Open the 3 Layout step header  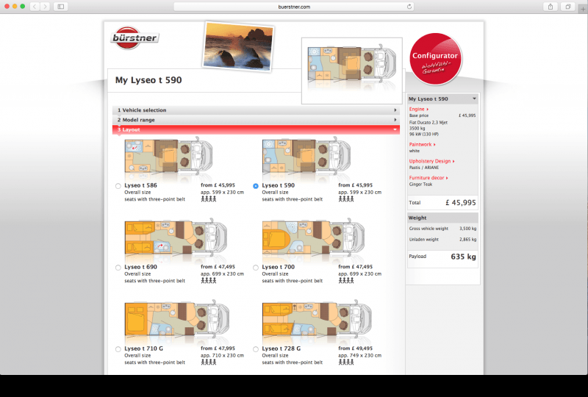coord(256,129)
